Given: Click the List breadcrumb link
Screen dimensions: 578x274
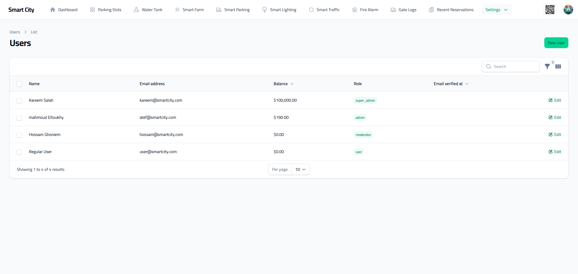Looking at the screenshot, I should 34,32.
